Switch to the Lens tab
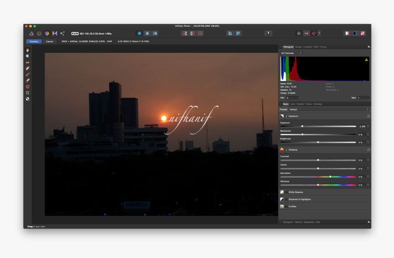This screenshot has height=258, width=394. tap(292, 104)
